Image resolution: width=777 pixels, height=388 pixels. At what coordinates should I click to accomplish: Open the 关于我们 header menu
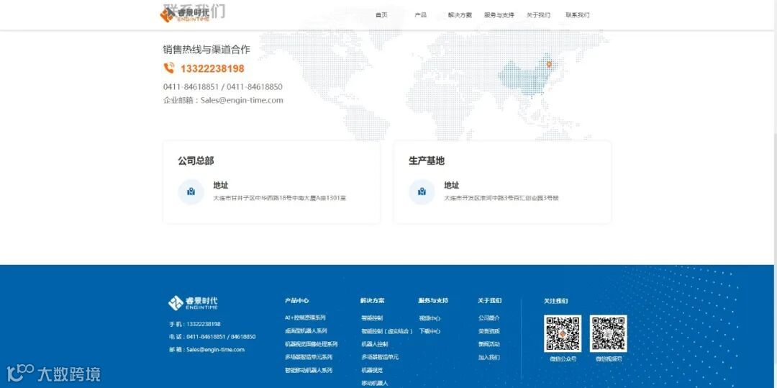tap(538, 15)
